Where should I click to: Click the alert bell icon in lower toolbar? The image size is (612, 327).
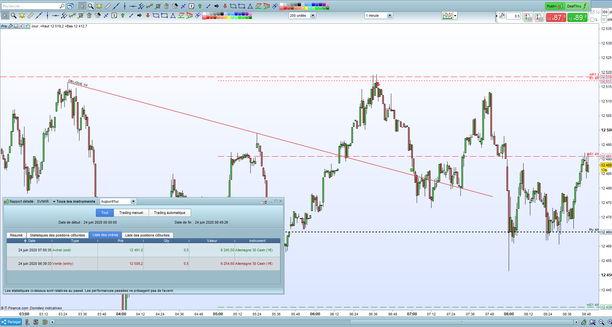[x=22, y=15]
